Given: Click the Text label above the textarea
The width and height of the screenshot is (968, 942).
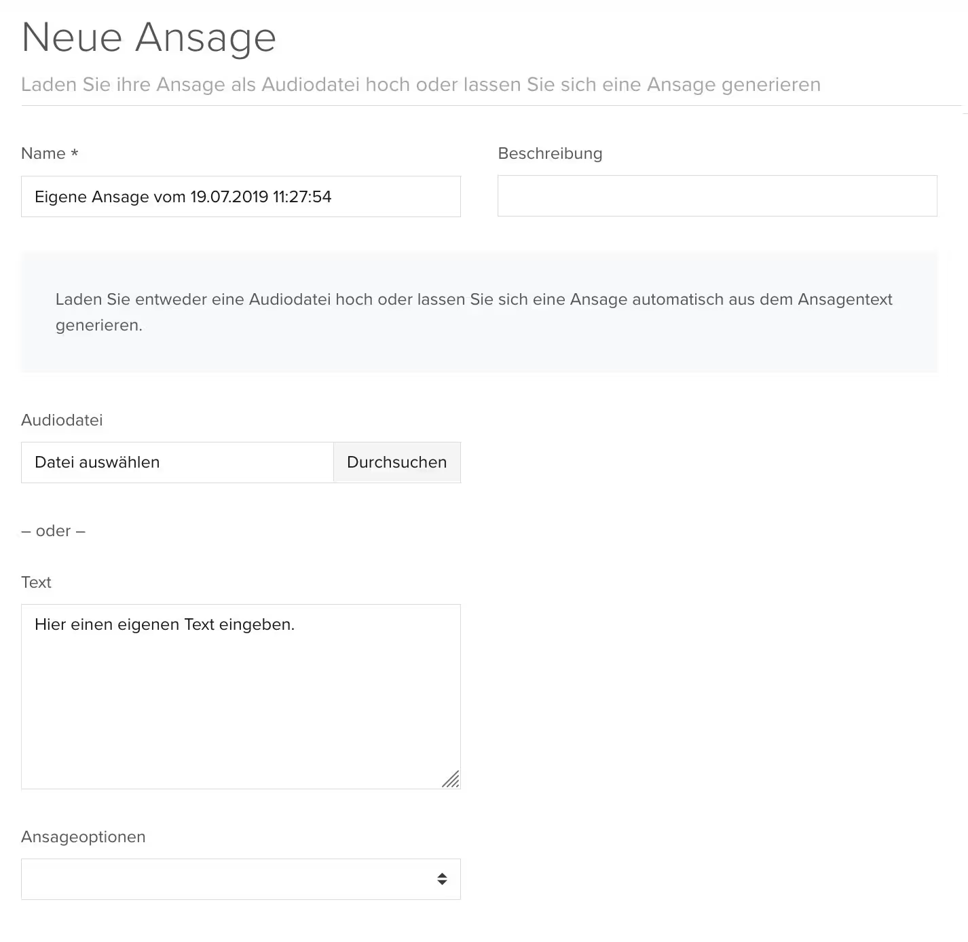Looking at the screenshot, I should 36,582.
